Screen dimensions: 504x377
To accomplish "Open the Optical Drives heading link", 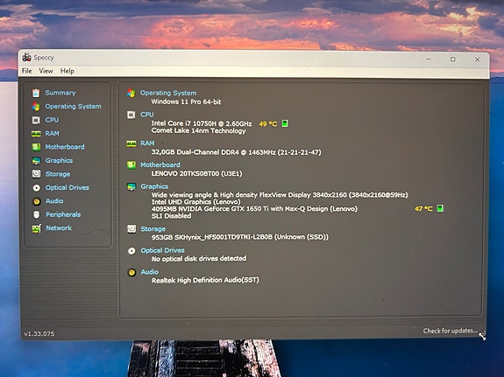I will [163, 250].
